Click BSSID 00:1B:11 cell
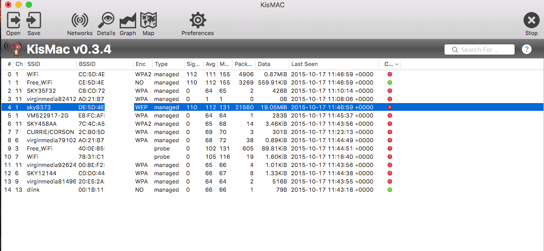 click(92, 190)
